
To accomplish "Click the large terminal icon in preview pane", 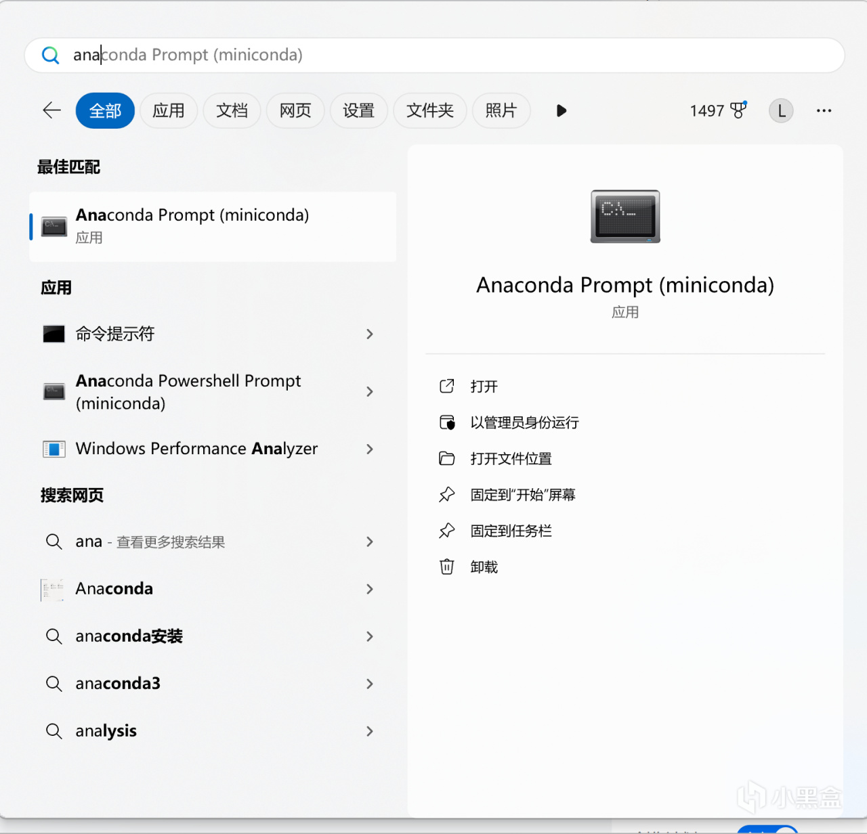I will point(625,217).
